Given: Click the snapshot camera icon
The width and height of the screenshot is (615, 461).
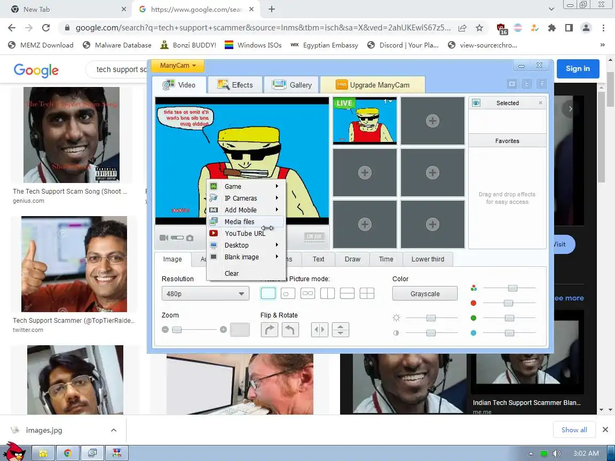Looking at the screenshot, I should pos(190,237).
